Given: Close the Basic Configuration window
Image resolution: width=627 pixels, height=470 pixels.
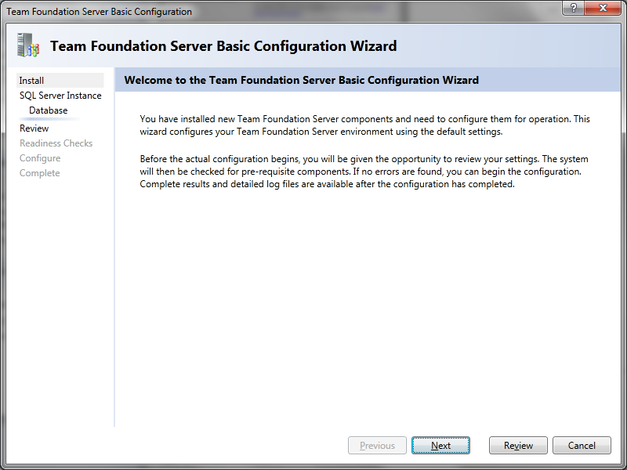Looking at the screenshot, I should click(603, 8).
